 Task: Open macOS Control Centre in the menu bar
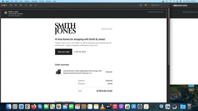point(177,1)
